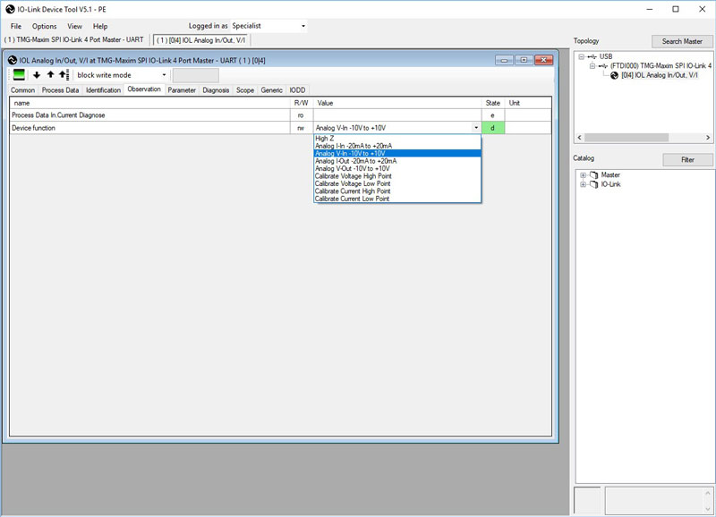This screenshot has width=716, height=517.
Task: Click the upload arrow icon in toolbar
Action: tap(50, 74)
